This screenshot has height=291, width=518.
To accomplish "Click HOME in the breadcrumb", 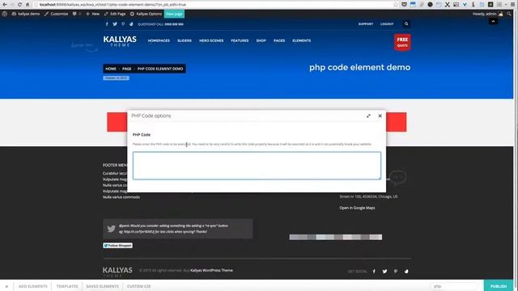I will click(x=111, y=69).
